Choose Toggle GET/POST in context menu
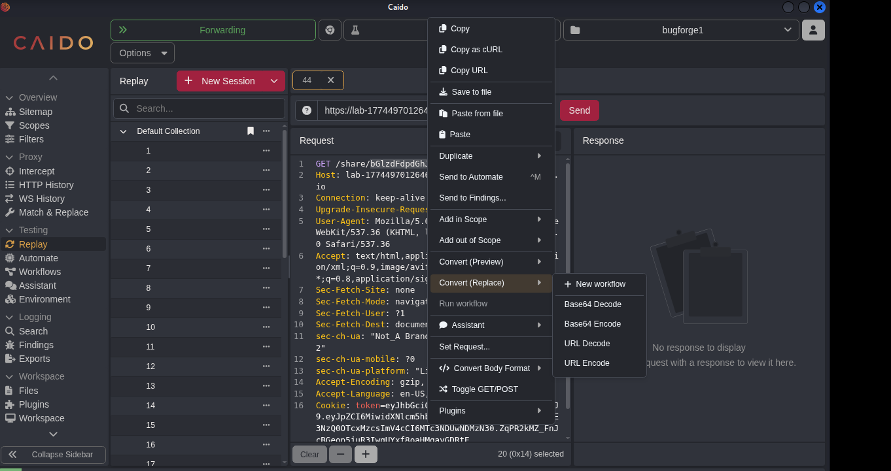The height and width of the screenshot is (471, 891). coord(484,389)
